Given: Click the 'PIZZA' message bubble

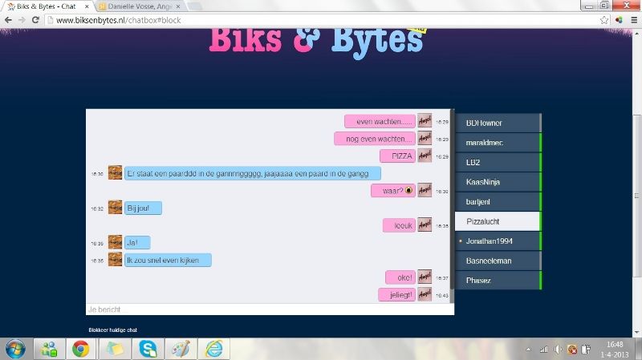Looking at the screenshot, I should [x=397, y=156].
